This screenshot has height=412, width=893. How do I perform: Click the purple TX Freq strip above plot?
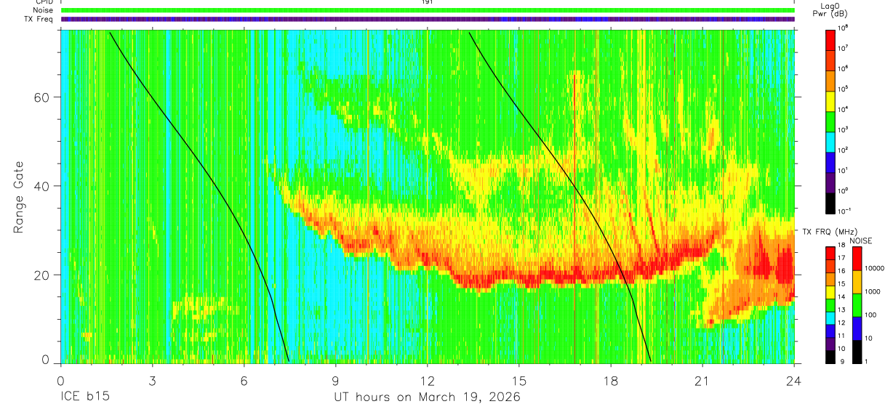coord(428,19)
